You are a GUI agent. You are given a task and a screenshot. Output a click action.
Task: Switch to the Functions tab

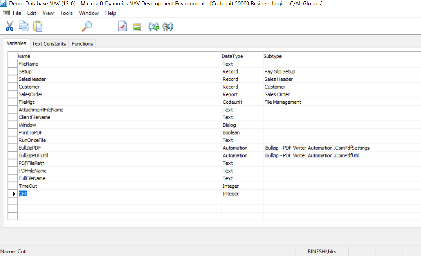click(82, 43)
